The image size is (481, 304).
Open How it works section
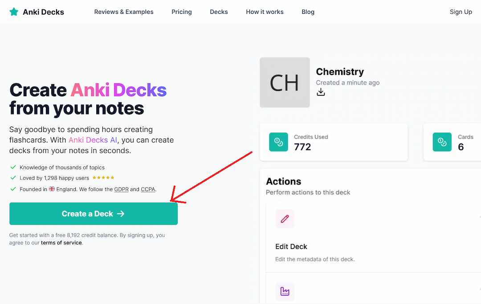pyautogui.click(x=265, y=12)
